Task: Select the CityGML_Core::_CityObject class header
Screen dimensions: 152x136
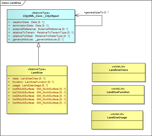Action: [x=41, y=14]
